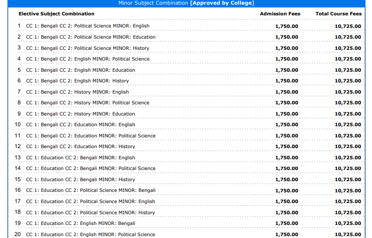Click the 'Elective Subject Combination' column header
The image size is (372, 238).
[x=56, y=14]
